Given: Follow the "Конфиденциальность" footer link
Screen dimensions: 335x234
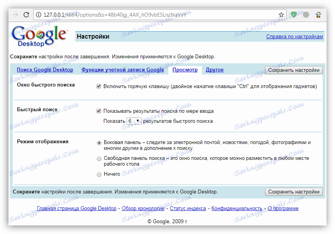Looking at the screenshot, I should [x=237, y=208].
